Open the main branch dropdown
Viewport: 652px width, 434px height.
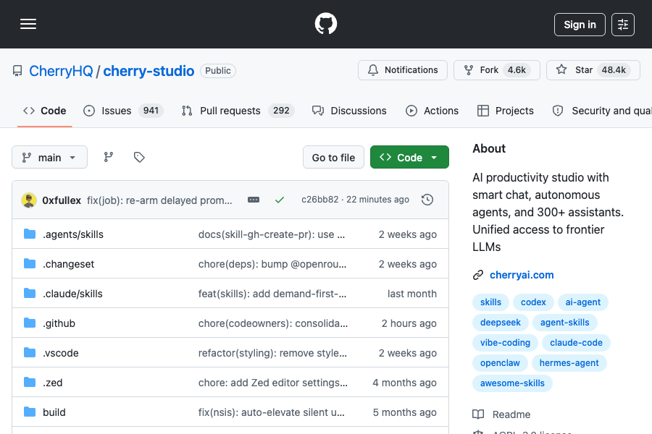coord(49,157)
